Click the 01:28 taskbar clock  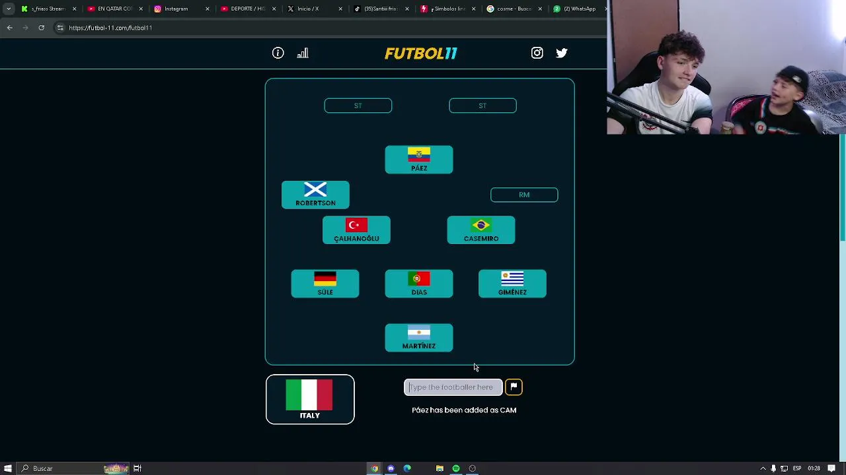click(814, 468)
